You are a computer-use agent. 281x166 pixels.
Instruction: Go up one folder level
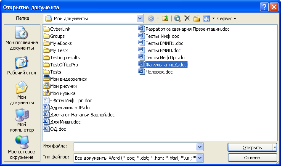pyautogui.click(x=165, y=18)
